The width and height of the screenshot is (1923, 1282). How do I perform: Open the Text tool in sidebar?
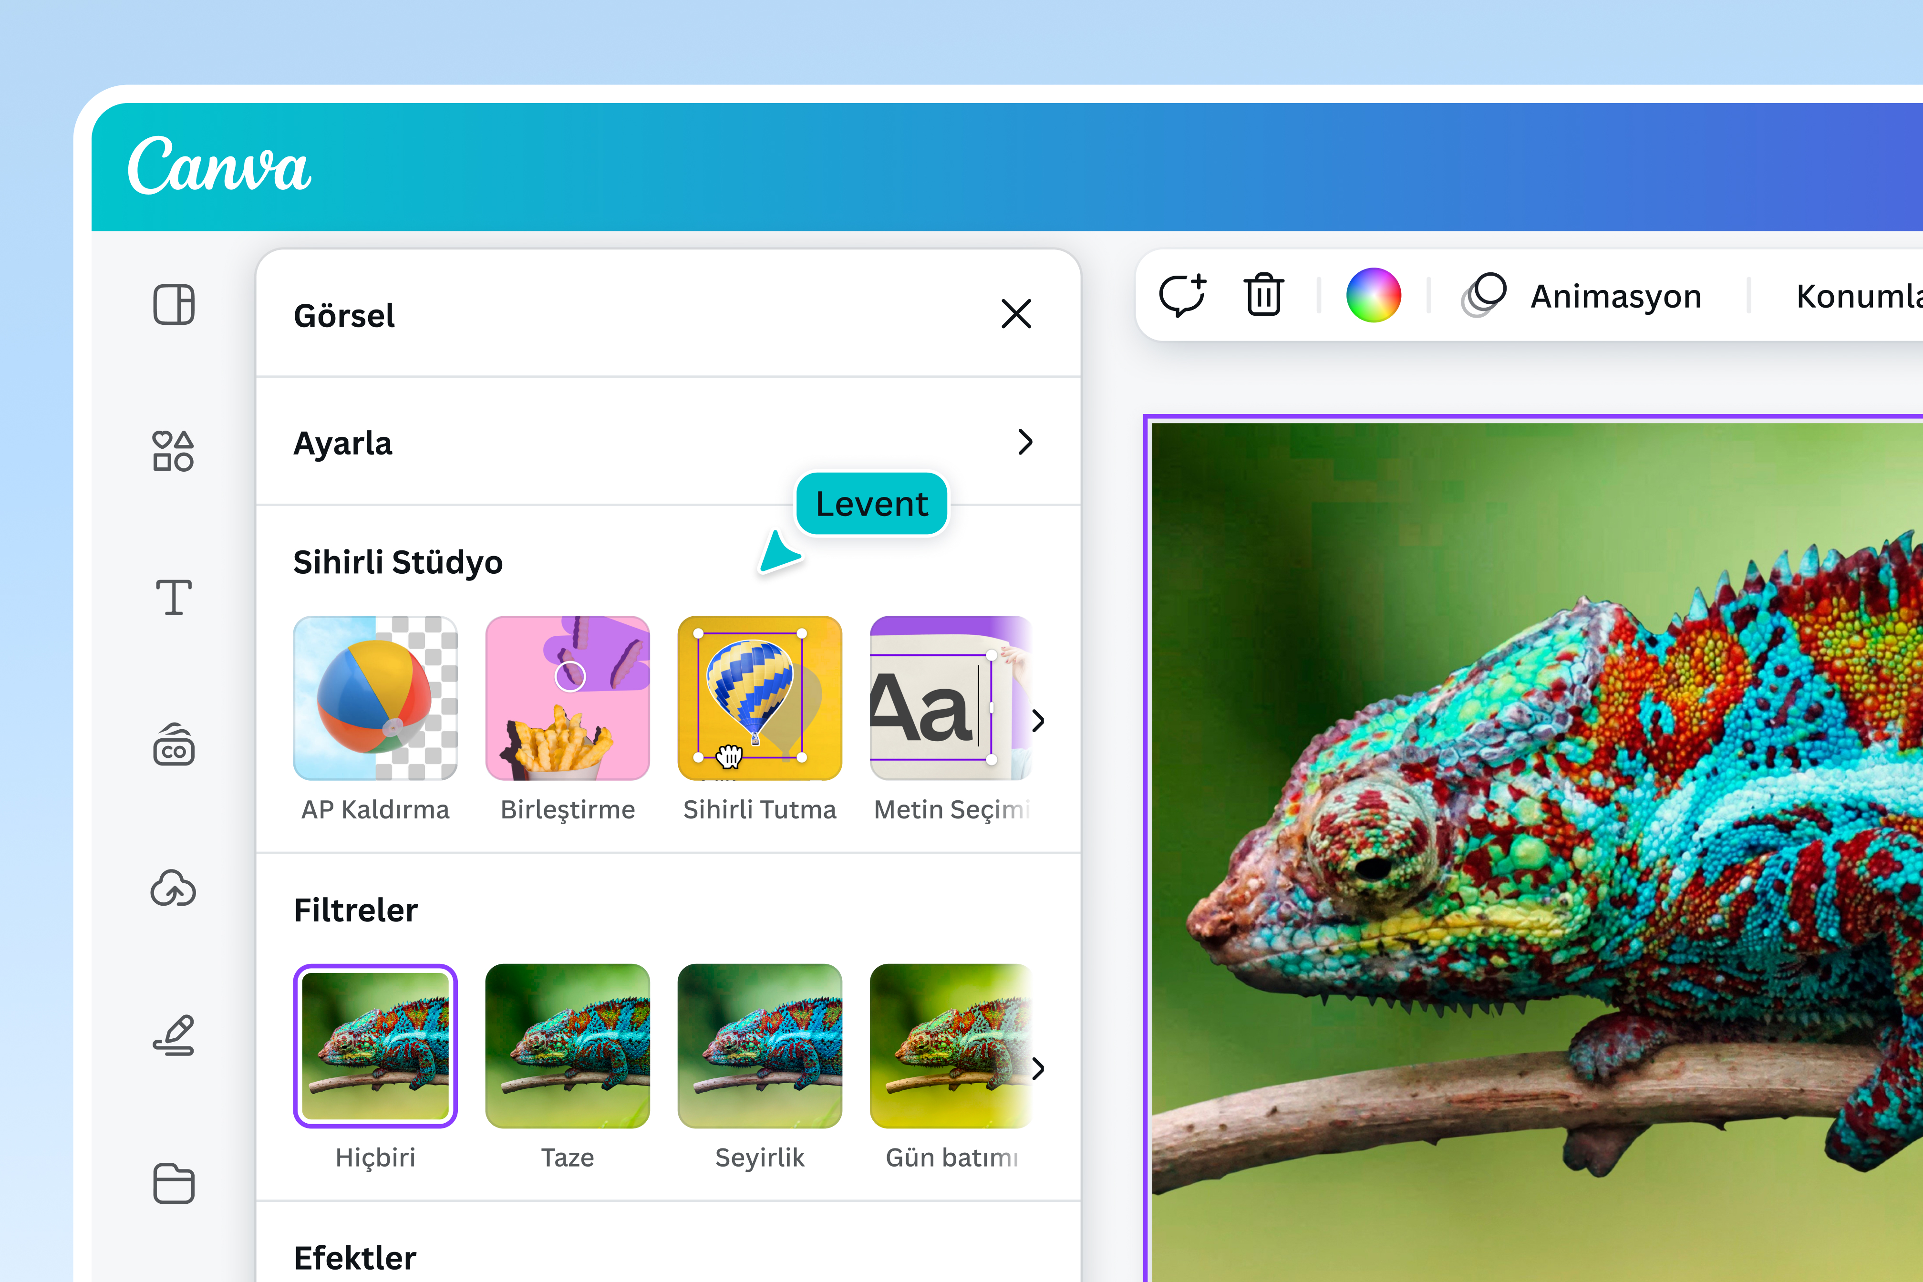[x=173, y=597]
